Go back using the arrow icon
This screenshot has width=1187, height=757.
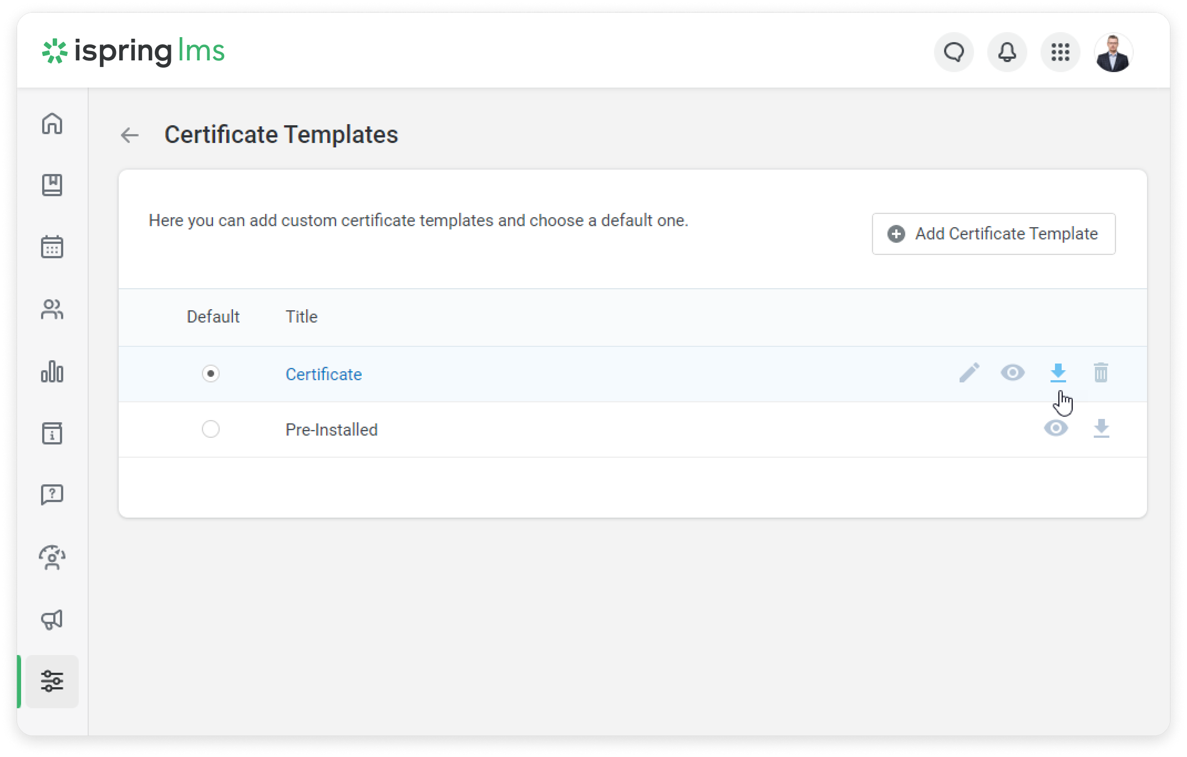130,135
